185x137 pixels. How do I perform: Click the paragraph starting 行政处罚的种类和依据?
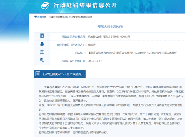[111, 121]
